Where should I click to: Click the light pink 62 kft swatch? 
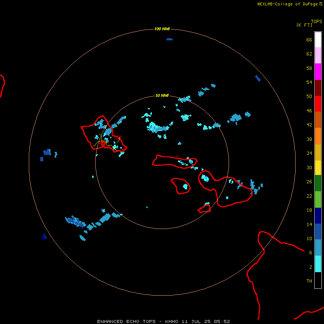[318, 55]
